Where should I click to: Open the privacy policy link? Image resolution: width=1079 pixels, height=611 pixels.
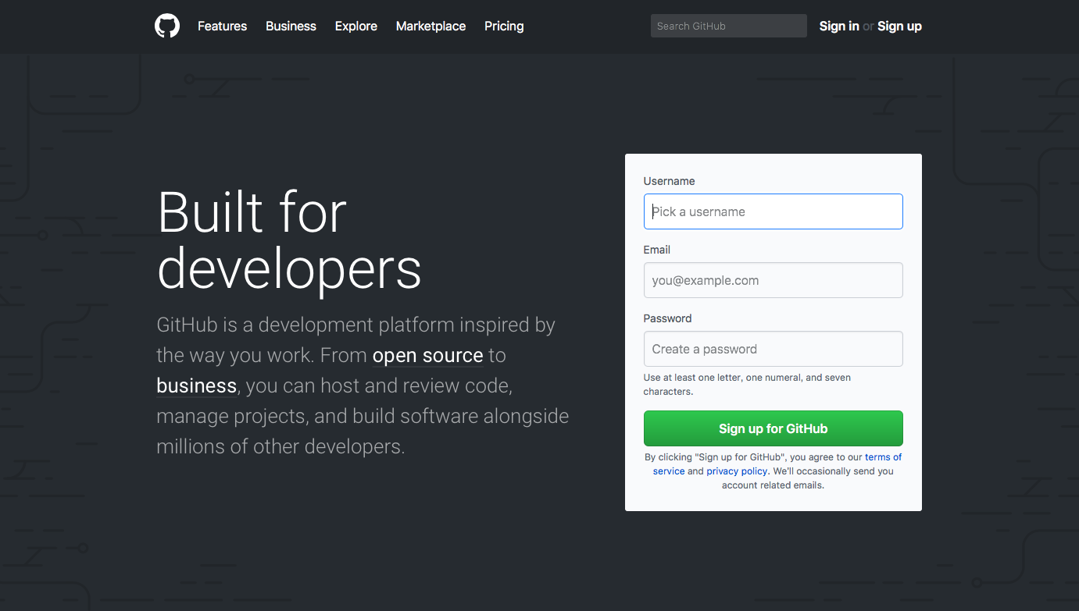(x=737, y=471)
